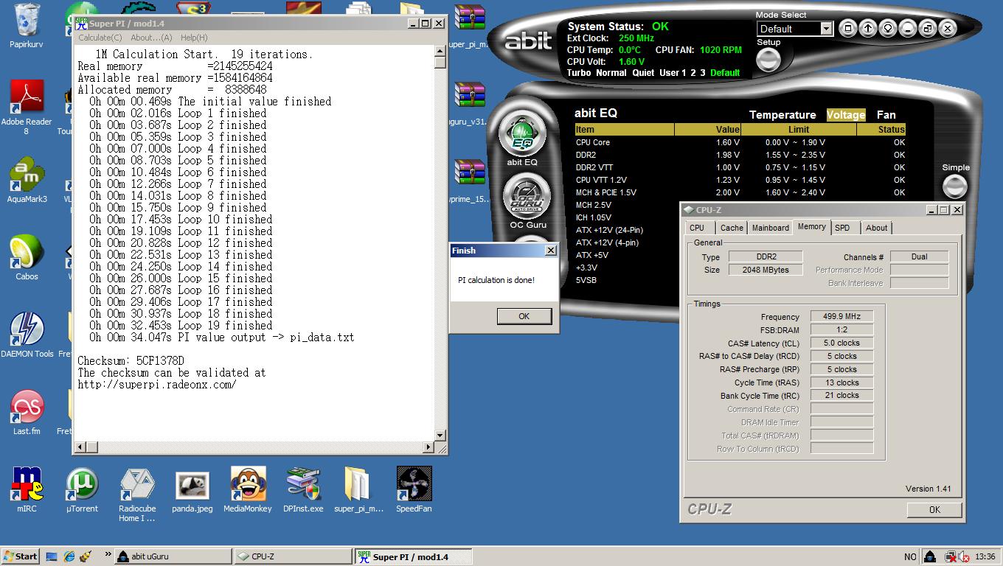Viewport: 1003px width, 566px height.
Task: Switch to Mainboard tab in CPU-Z
Action: click(x=770, y=228)
